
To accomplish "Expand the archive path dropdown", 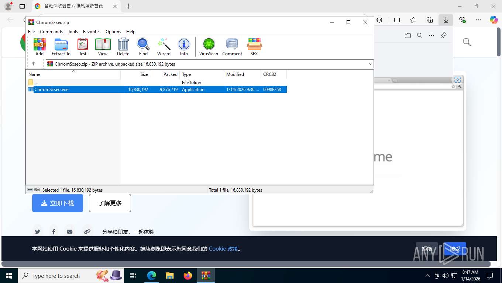I will coord(370,64).
